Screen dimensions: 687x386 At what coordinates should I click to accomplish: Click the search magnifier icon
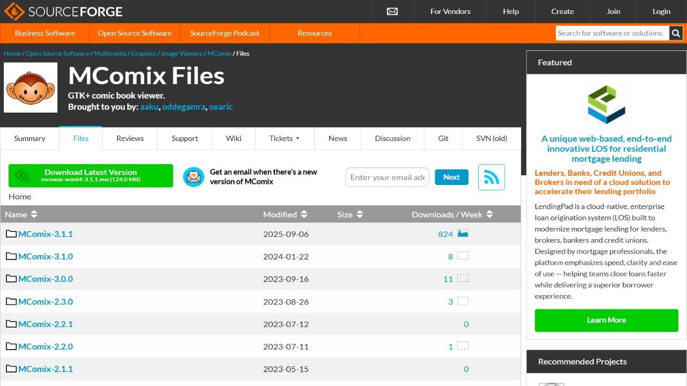[676, 33]
